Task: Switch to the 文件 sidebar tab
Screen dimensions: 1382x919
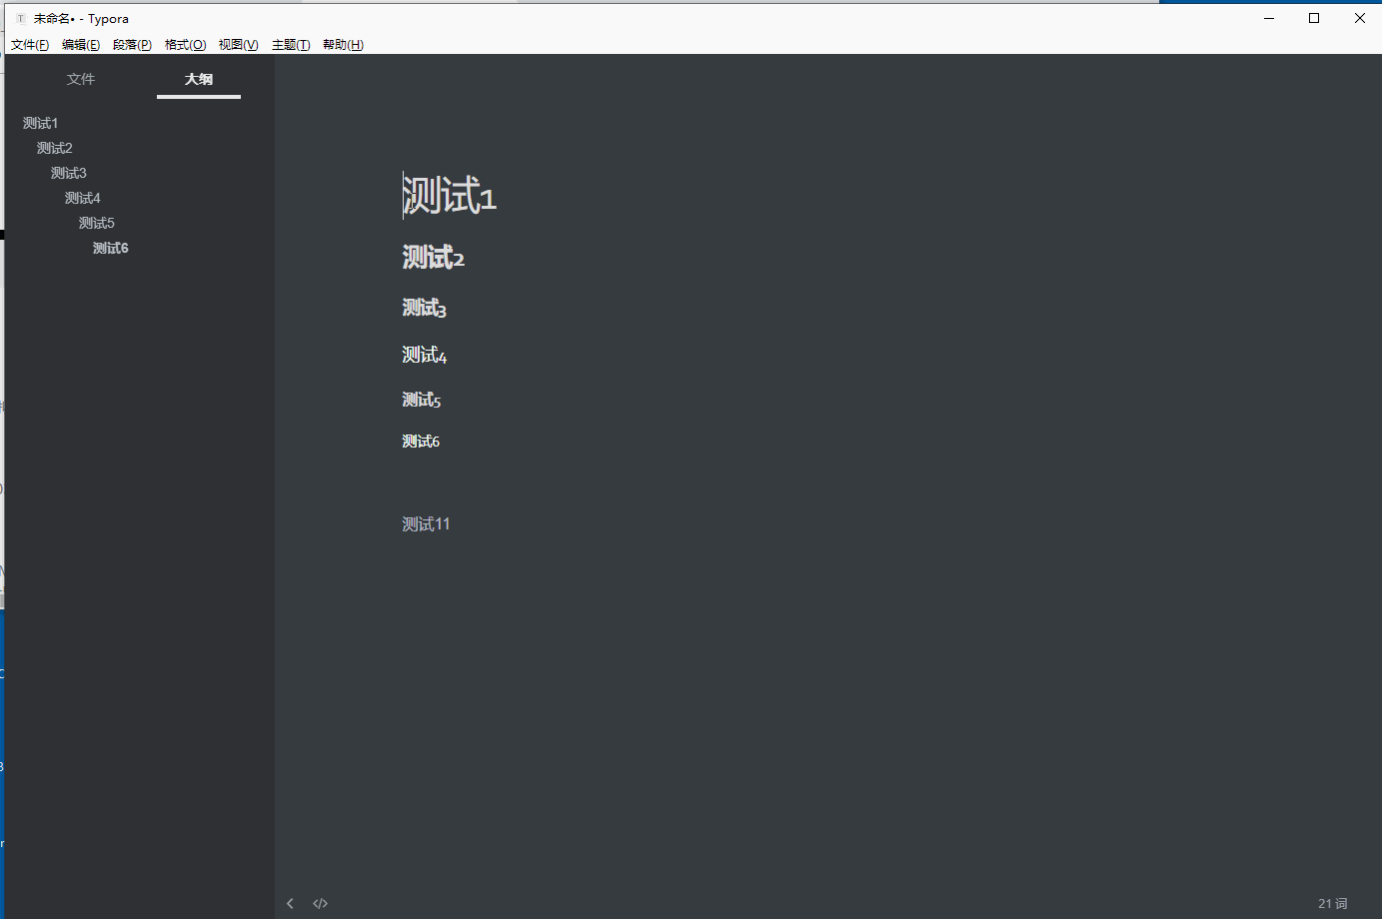Action: click(x=81, y=79)
